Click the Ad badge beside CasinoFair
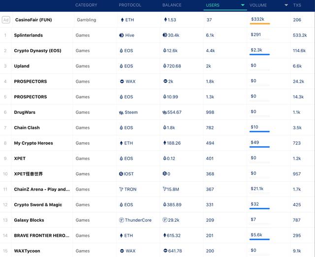The image size is (315, 257). (x=6, y=20)
